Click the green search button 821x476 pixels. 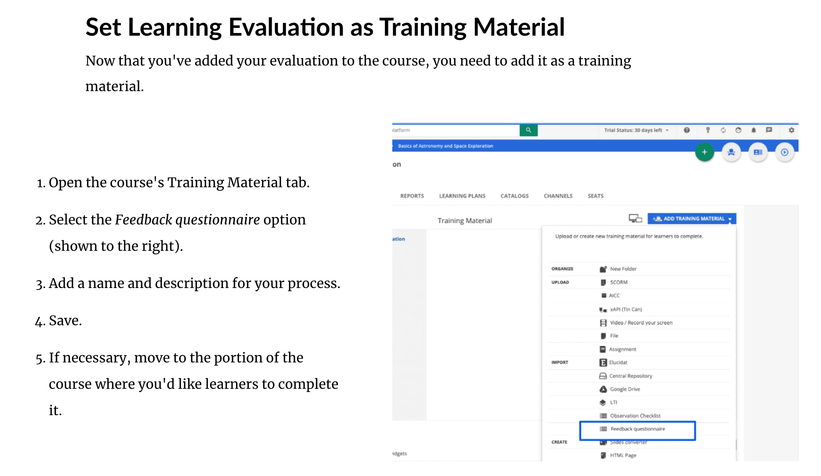[528, 130]
